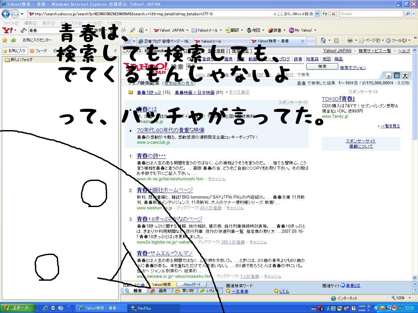The image size is (418, 313).
Task: Open the search provider dropdown arrow
Action: click(x=413, y=14)
